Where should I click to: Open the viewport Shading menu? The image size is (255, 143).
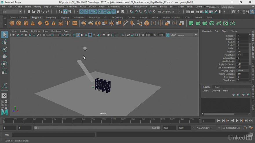coord(24,31)
